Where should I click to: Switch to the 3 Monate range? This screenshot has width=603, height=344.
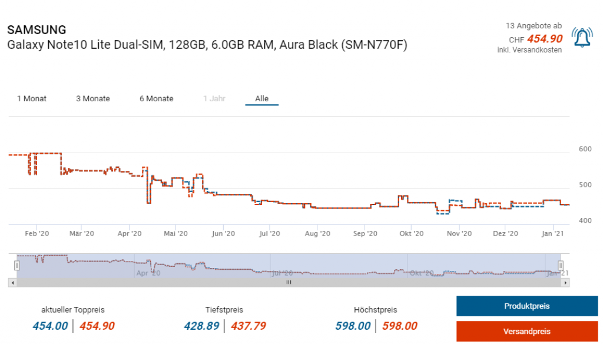pyautogui.click(x=93, y=98)
